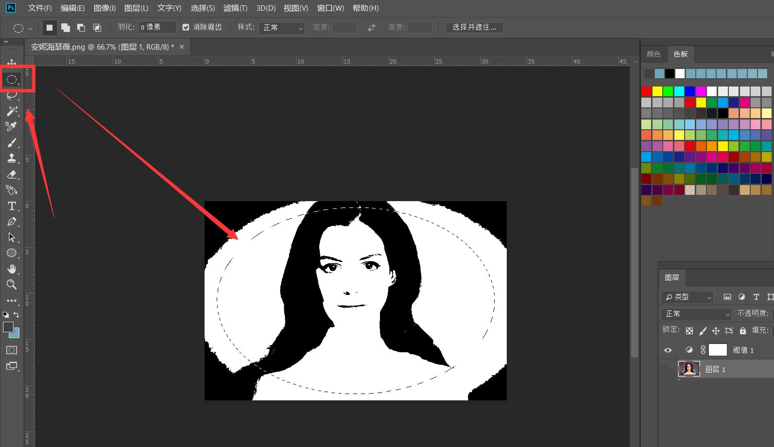Open the 文件(F) menu
This screenshot has width=774, height=447.
click(40, 8)
